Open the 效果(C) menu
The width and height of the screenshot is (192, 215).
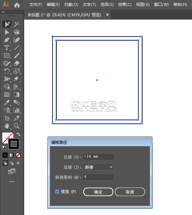click(125, 5)
